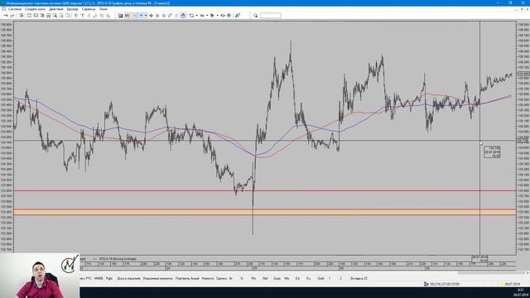Click the Windows taskbar clock
Image resolution: width=530 pixels, height=298 pixels.
click(520, 292)
